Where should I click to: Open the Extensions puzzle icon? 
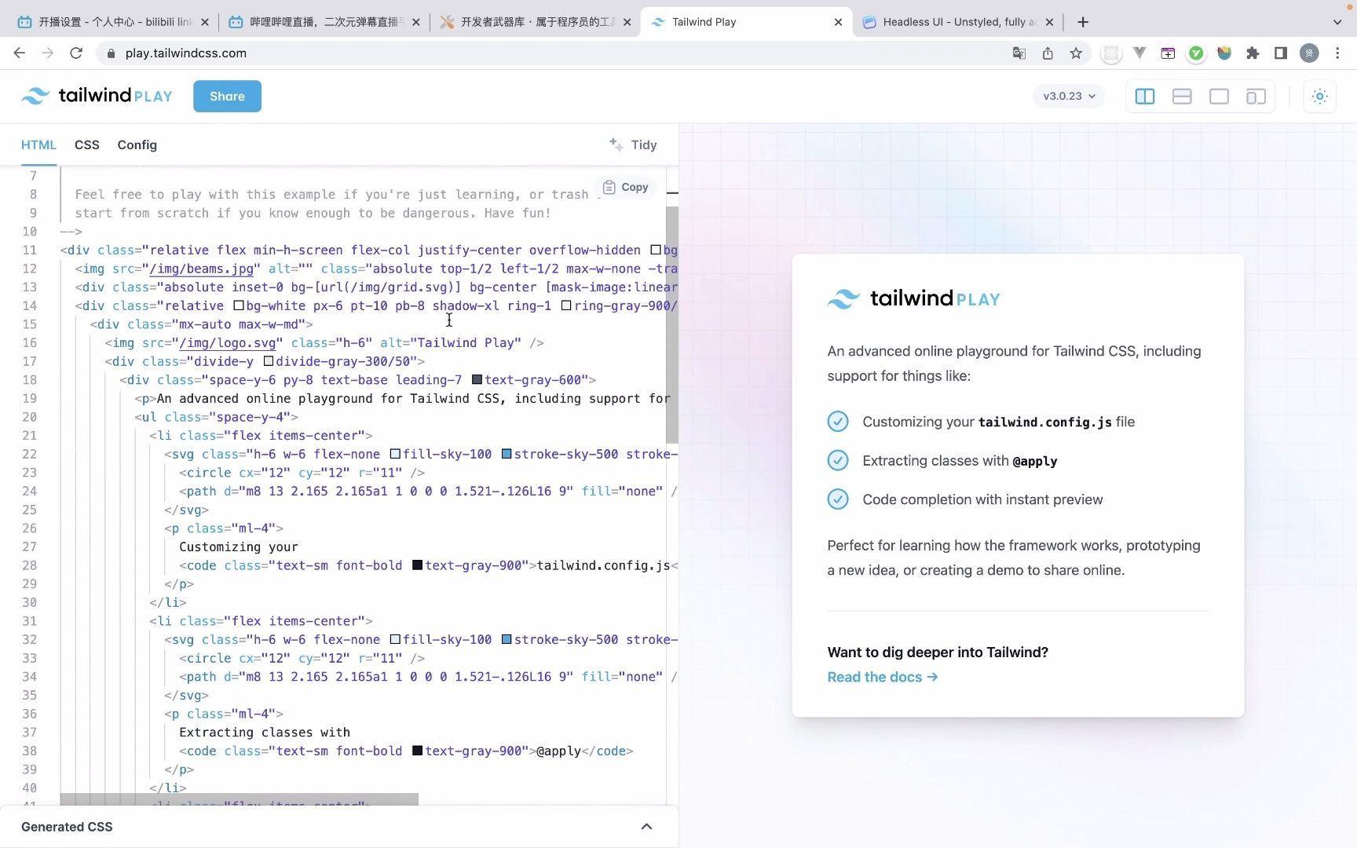coord(1253,53)
